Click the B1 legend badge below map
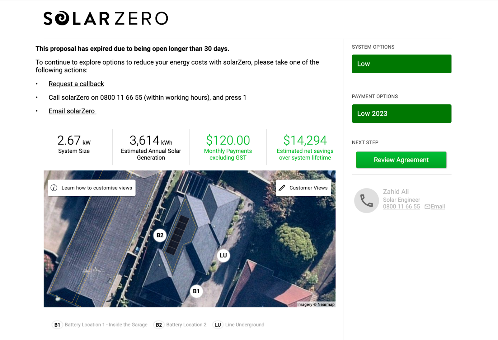498x340 pixels. pyautogui.click(x=57, y=325)
